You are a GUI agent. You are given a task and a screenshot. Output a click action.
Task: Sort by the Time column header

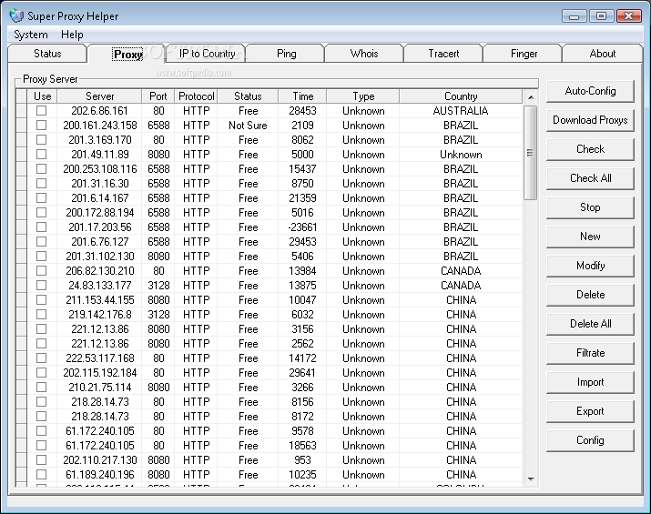302,96
